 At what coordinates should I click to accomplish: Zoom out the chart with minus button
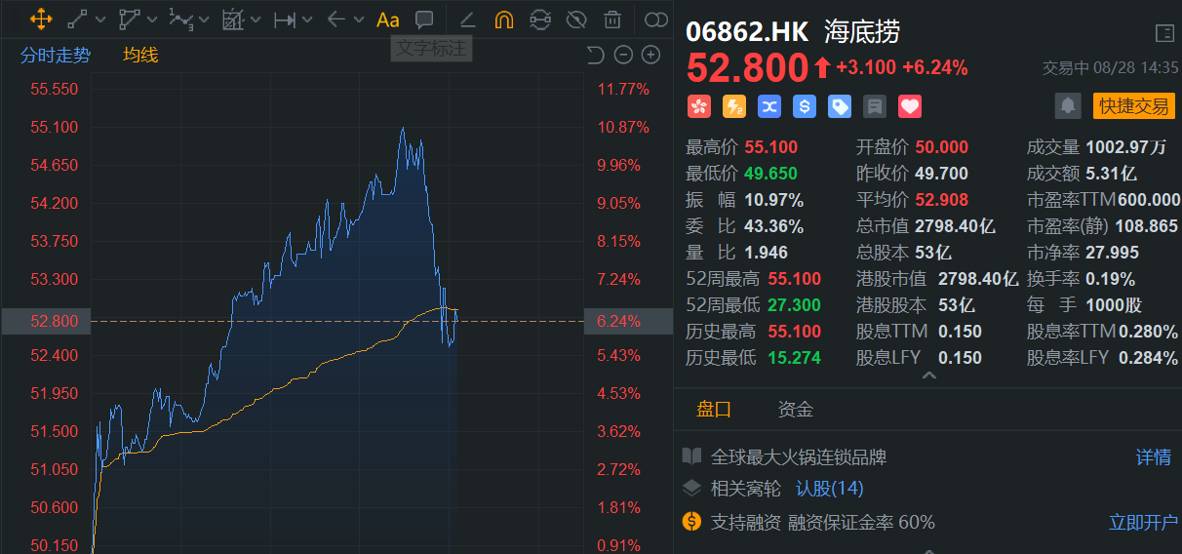click(x=624, y=55)
